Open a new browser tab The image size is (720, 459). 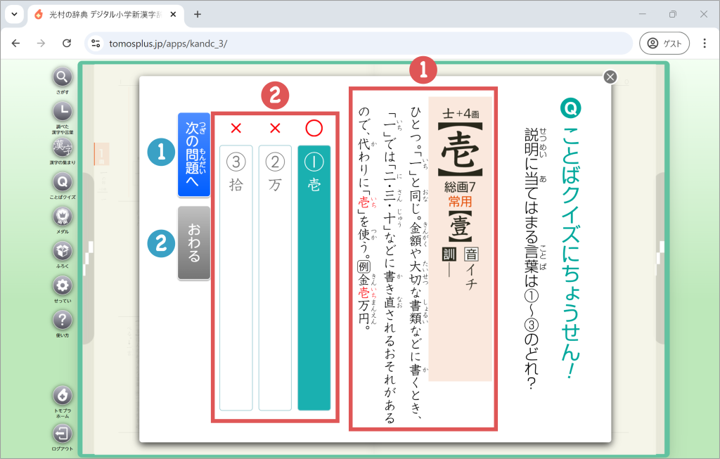click(198, 14)
